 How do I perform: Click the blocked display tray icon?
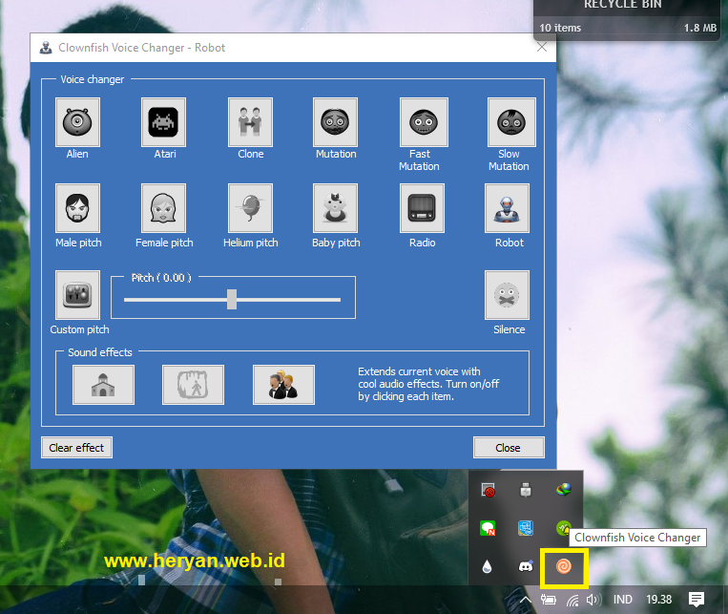coord(488,490)
